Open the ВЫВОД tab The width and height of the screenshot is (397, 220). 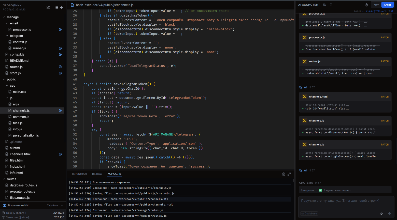pos(97,174)
